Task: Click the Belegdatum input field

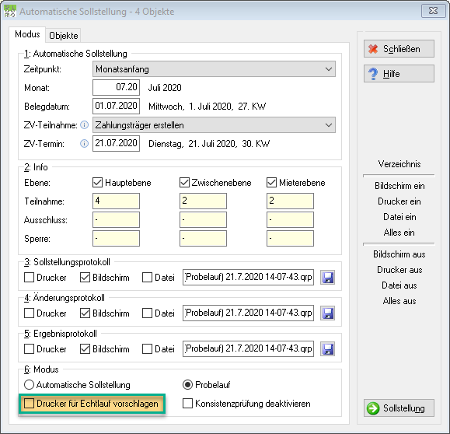Action: [x=116, y=106]
